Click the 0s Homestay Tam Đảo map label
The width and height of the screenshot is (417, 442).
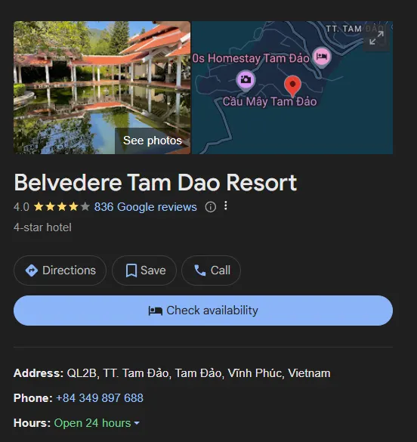pos(251,58)
